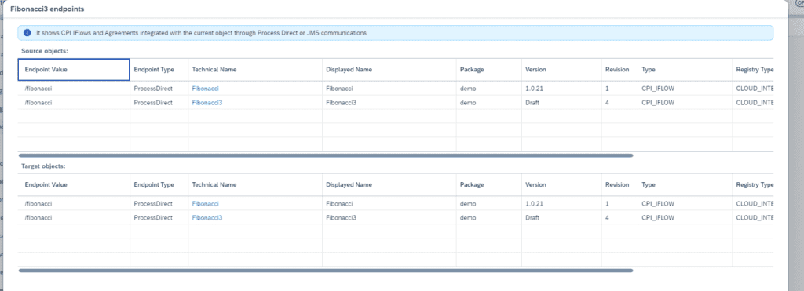Select Endpoint Type header in Source objects
The width and height of the screenshot is (804, 291).
[159, 70]
